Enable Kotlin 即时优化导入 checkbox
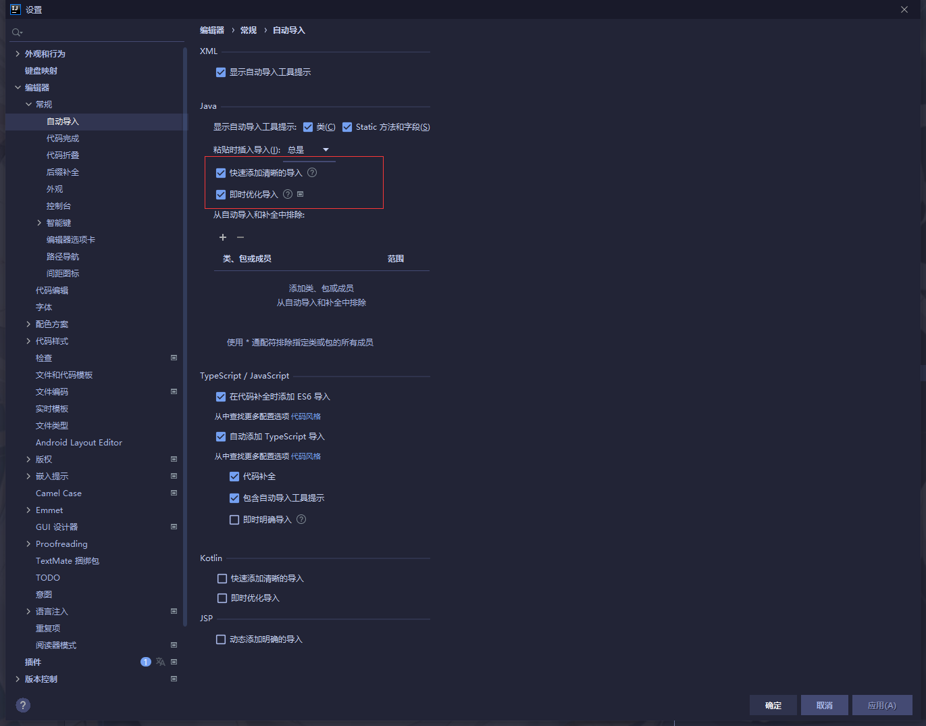Viewport: 926px width, 726px height. click(222, 598)
